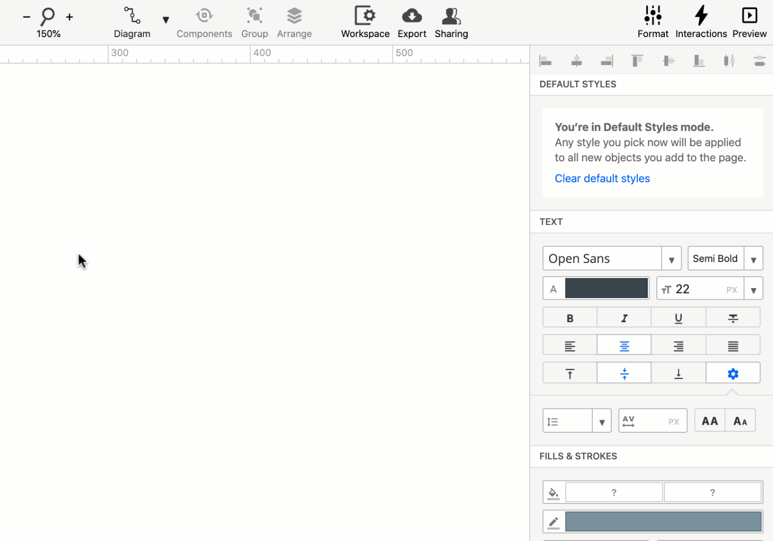Switch to Interactions mode
The image size is (773, 541).
701,22
